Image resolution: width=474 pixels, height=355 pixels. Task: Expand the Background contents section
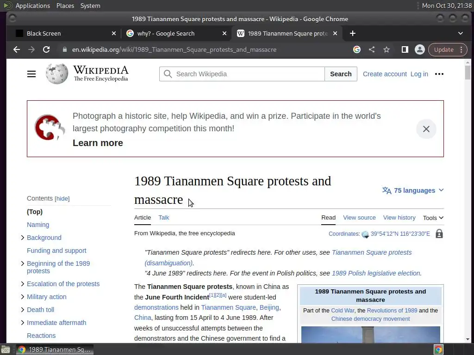point(22,238)
